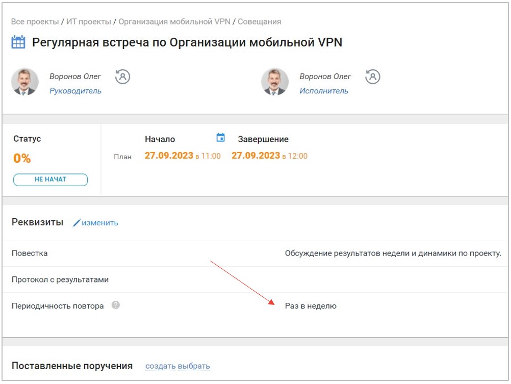The height and width of the screenshot is (384, 511).
Task: Click создать under Поставленные поручения
Action: (x=160, y=366)
